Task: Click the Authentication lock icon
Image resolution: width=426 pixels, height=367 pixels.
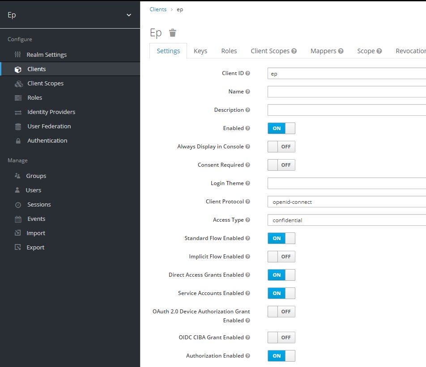Action: coord(18,141)
